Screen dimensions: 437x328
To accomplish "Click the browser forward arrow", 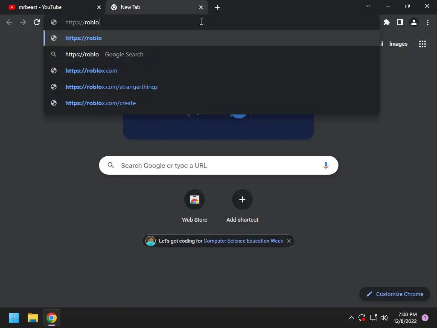I will 23,22.
